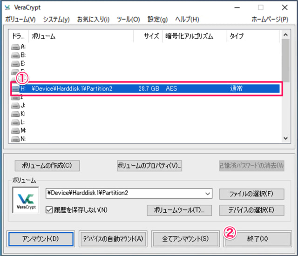Image resolution: width=298 pixels, height=256 pixels.
Task: Open the ボリュームツール(T) options button
Action: pyautogui.click(x=179, y=210)
